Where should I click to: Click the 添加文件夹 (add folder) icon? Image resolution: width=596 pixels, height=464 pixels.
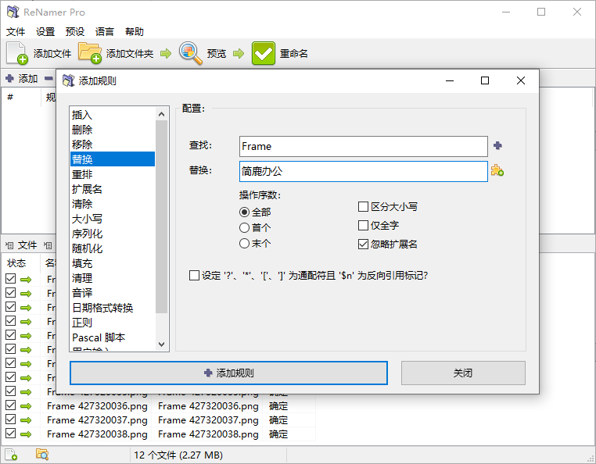click(90, 53)
